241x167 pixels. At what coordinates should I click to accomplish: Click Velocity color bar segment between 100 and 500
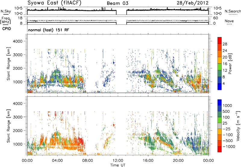pos(220,114)
